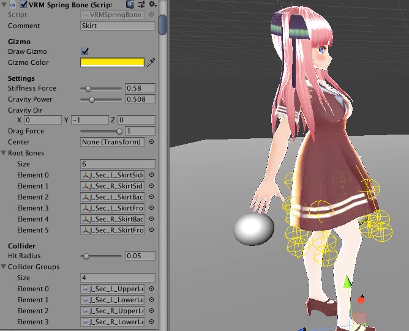Edit Collider Groups Size field
This screenshot has width=409, height=331.
(x=118, y=278)
